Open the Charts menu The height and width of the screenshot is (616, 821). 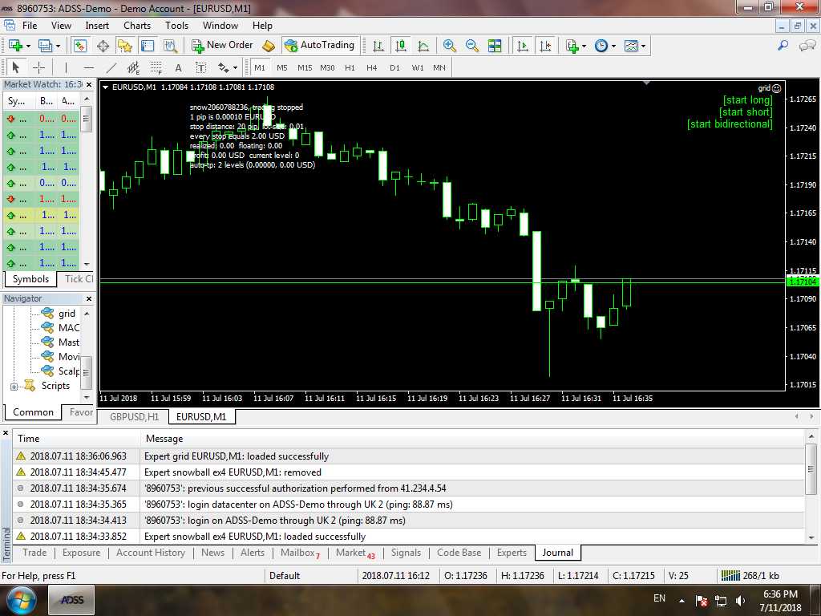click(x=137, y=25)
